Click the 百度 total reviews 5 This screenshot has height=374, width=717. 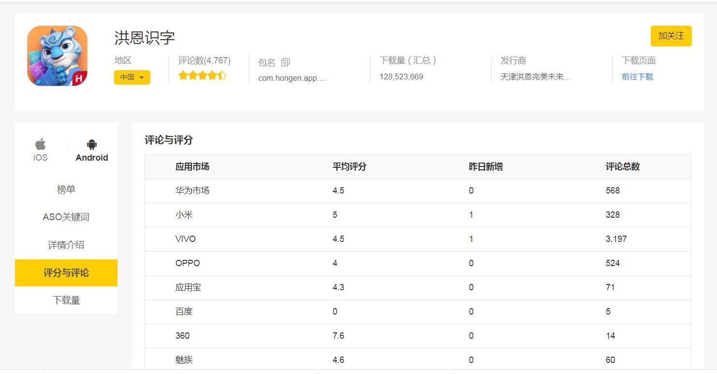608,312
